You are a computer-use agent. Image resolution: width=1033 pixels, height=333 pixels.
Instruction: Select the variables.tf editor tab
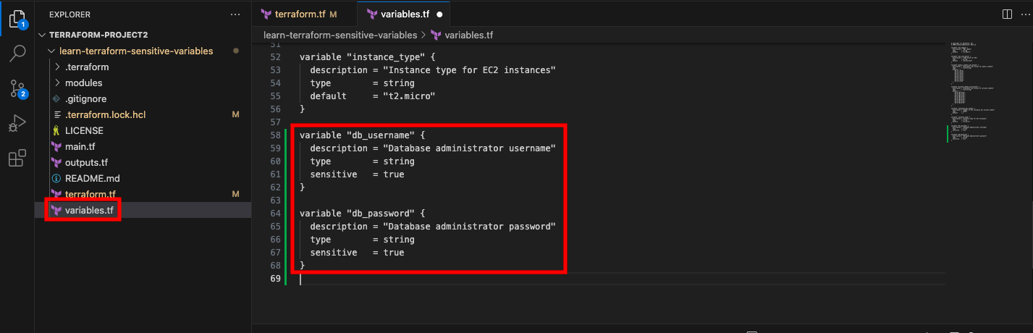(402, 14)
